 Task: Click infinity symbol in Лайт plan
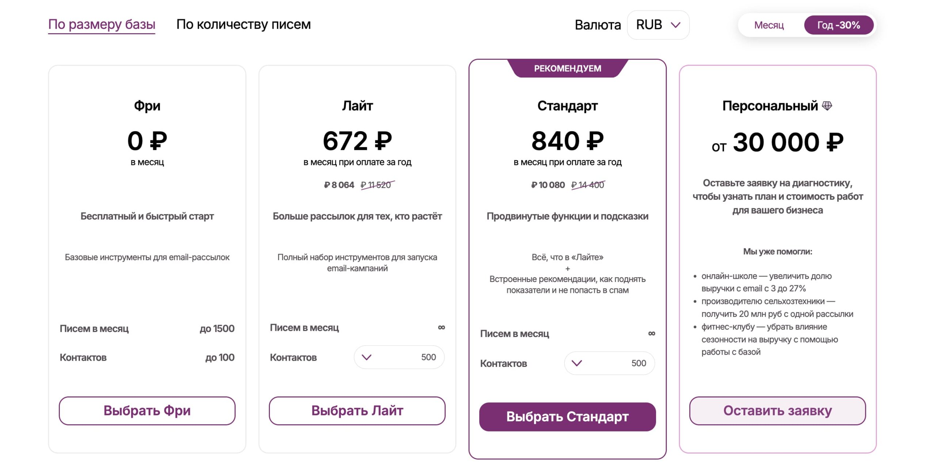442,327
